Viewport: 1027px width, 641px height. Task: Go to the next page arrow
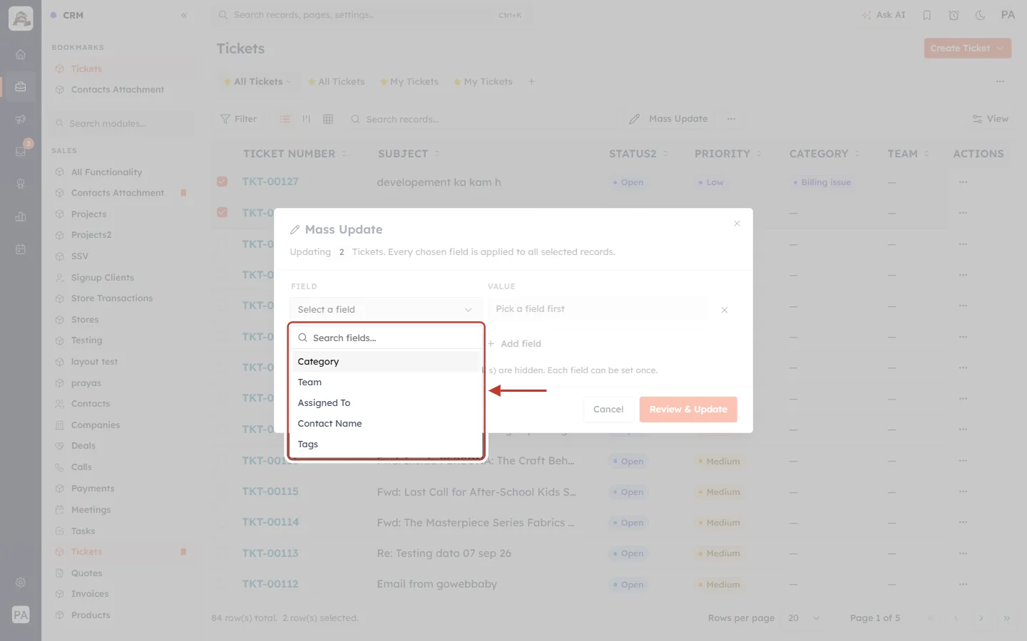pos(981,618)
